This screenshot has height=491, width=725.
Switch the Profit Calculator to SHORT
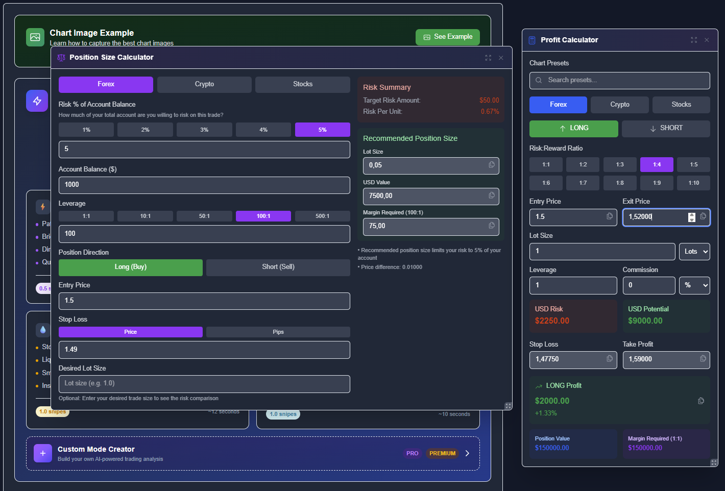pyautogui.click(x=666, y=128)
